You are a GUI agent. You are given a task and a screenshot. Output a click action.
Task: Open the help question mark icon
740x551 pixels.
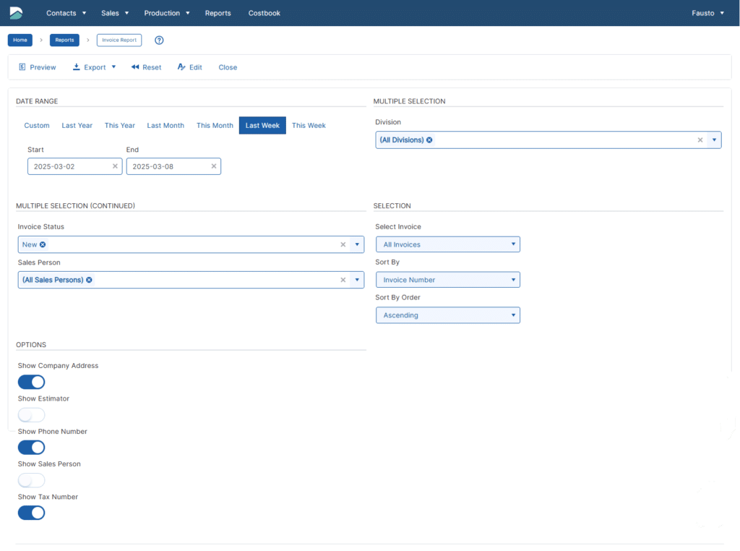coord(159,40)
